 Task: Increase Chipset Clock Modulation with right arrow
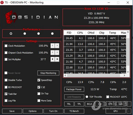(57, 53)
